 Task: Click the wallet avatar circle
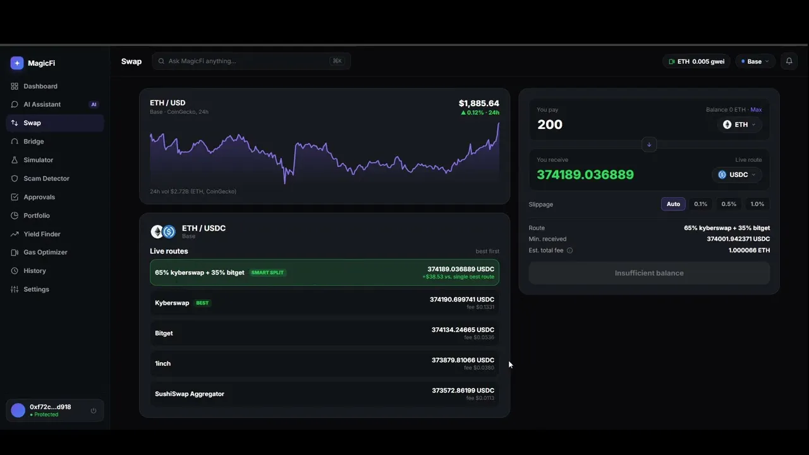click(x=18, y=410)
